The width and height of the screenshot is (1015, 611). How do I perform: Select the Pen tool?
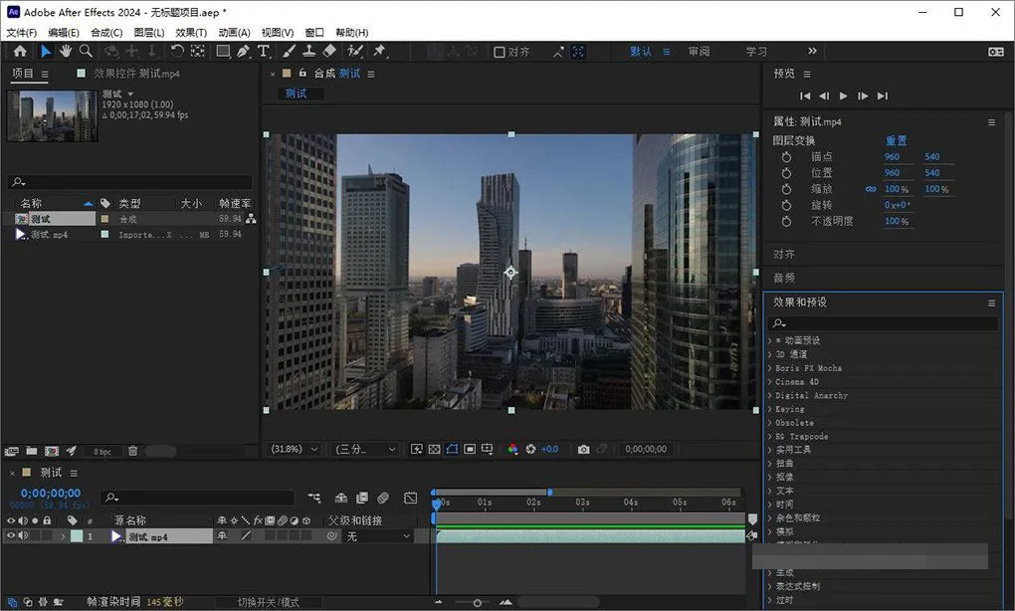[x=243, y=52]
